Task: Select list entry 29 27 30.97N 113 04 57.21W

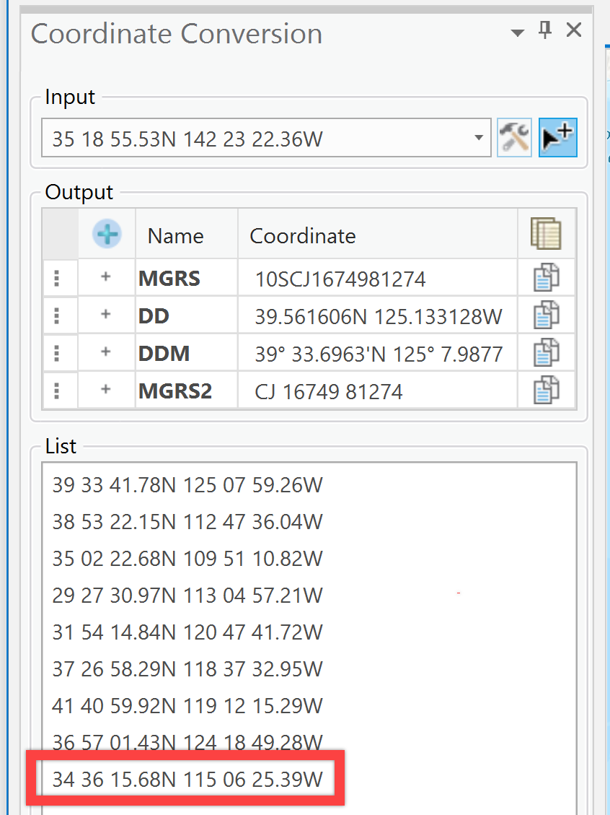Action: pos(187,596)
